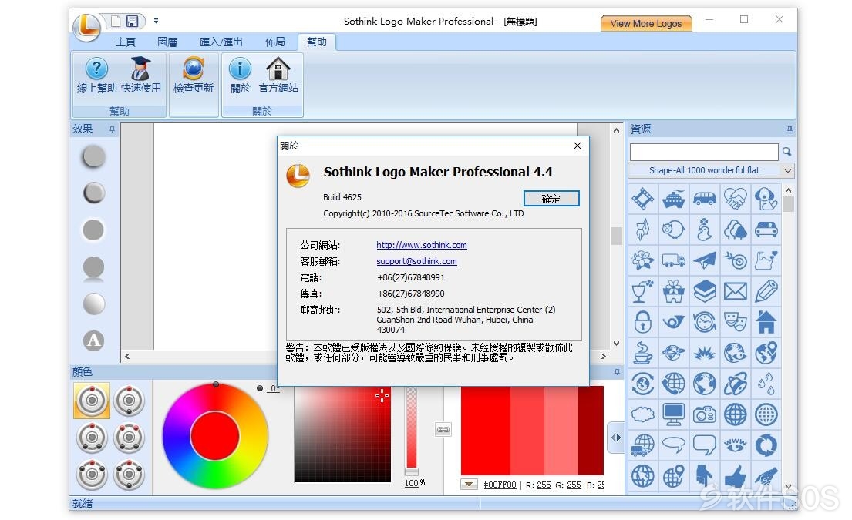Screen dimensions: 852x520
Task: Insert the cruise ship shape
Action: pyautogui.click(x=674, y=199)
